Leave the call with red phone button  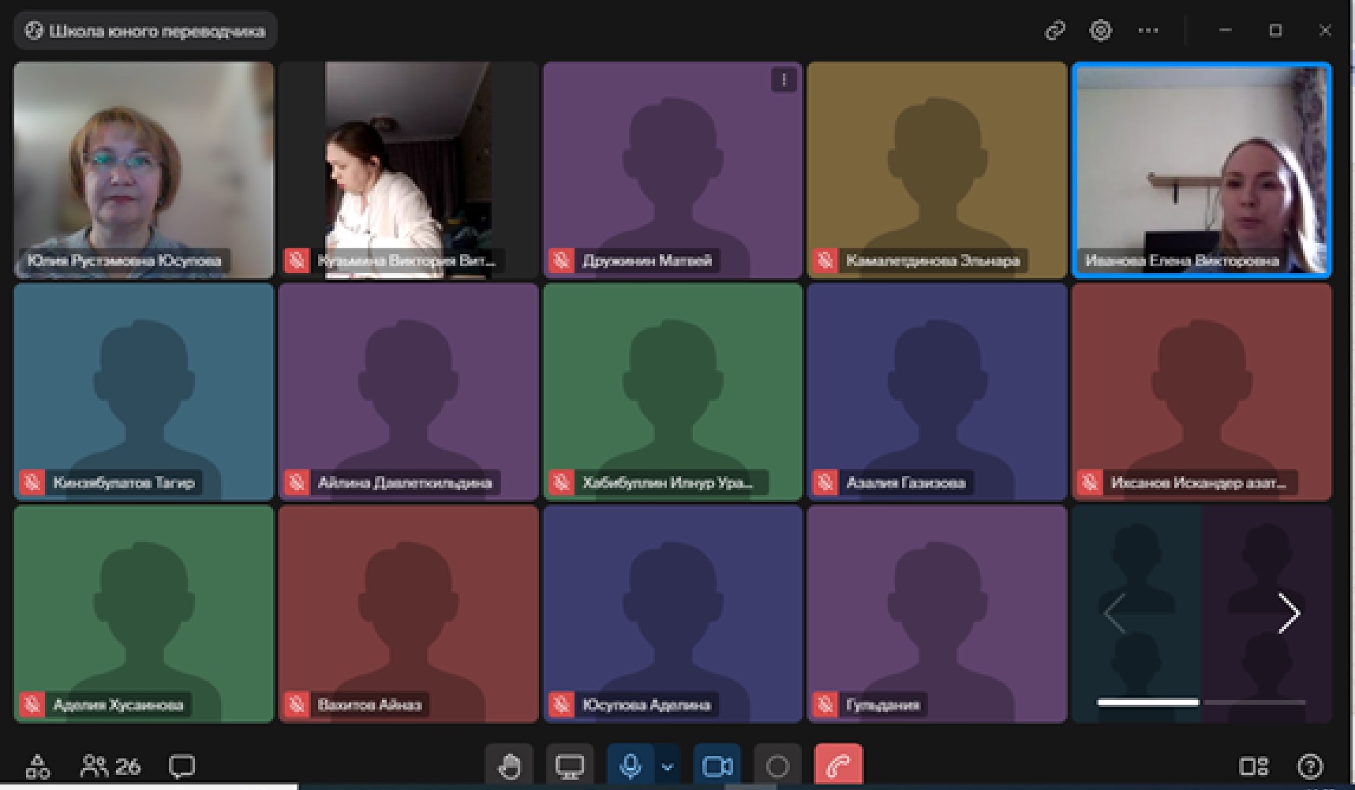pos(838,766)
